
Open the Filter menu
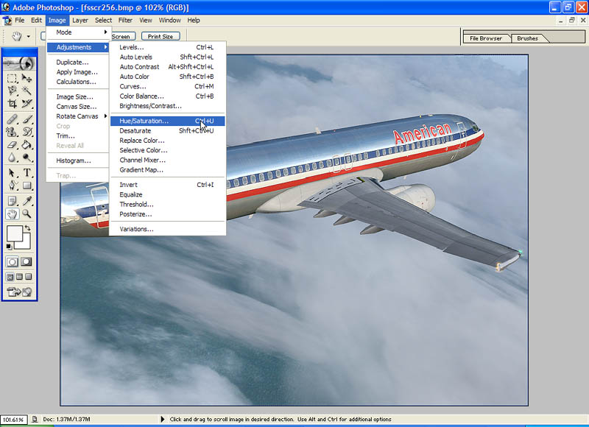tap(125, 20)
